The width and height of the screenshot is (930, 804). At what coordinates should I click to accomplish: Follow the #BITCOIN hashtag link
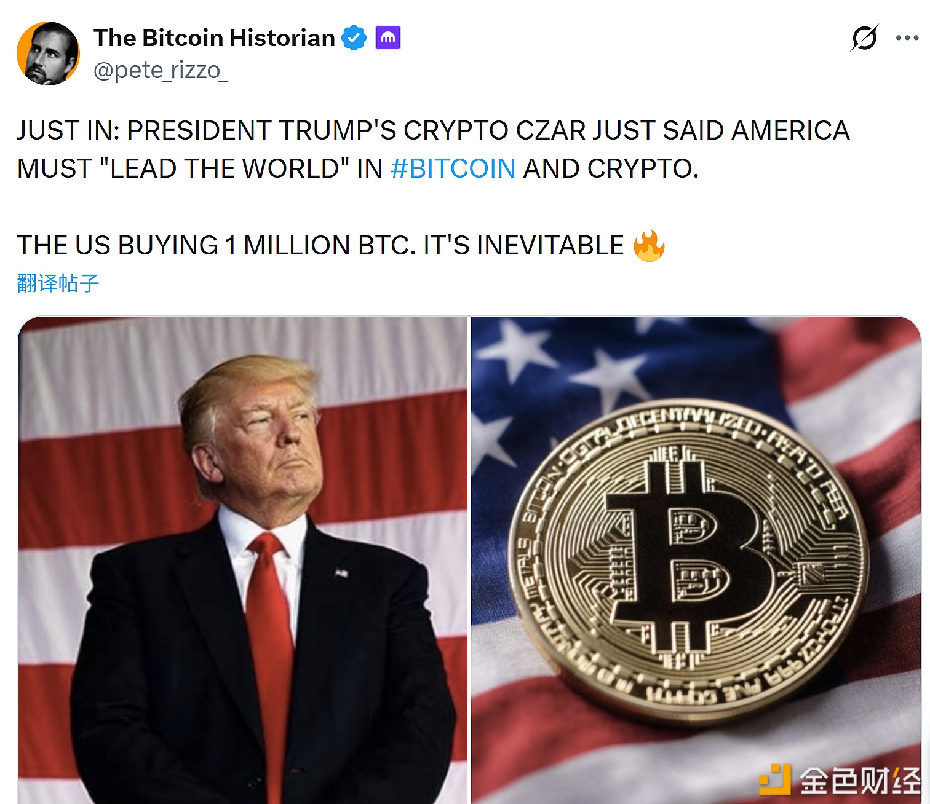click(x=453, y=168)
